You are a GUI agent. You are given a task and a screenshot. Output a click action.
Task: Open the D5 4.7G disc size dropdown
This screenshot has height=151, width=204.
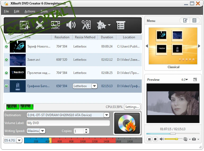(19, 140)
